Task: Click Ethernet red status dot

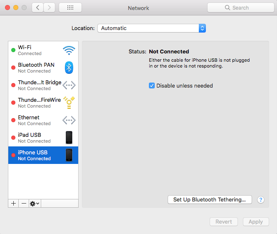Action: (x=13, y=120)
